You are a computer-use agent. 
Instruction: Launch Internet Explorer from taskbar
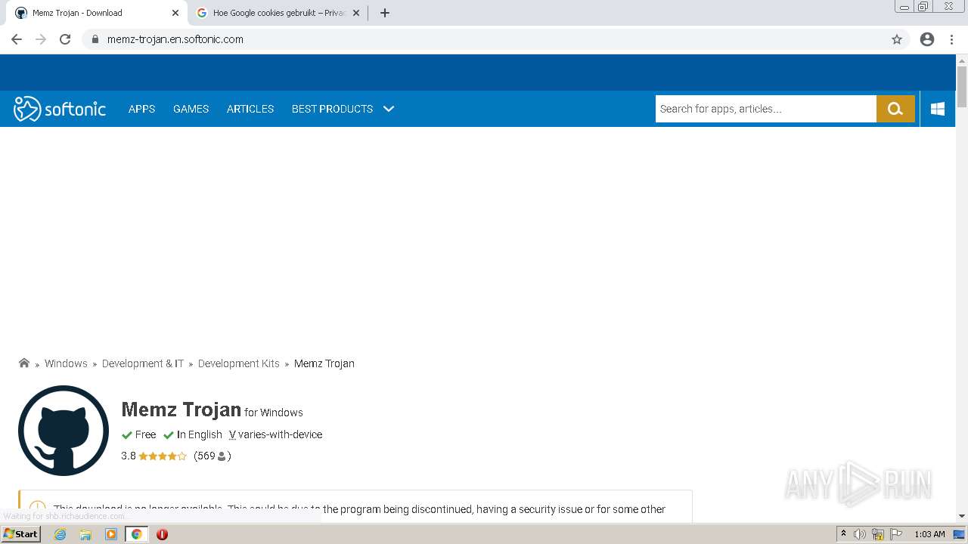(60, 534)
